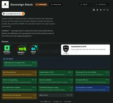The image size is (113, 103).
Task: Click the Privacy 100 footer formula text
Action: pos(45,102)
